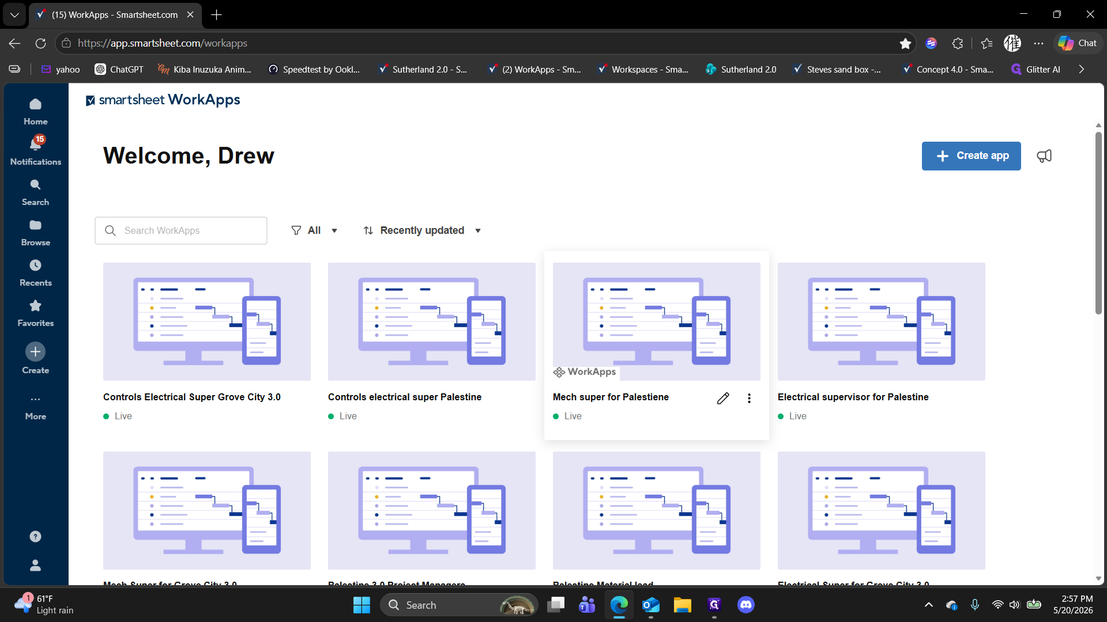Click thumbnail of Controls Electrical Super Grove City 3.0
The image size is (1107, 622).
[207, 321]
